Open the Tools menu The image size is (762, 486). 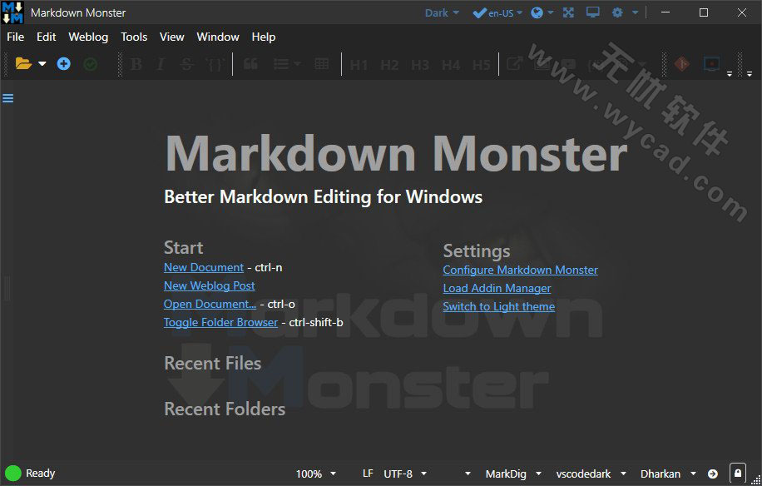[134, 37]
